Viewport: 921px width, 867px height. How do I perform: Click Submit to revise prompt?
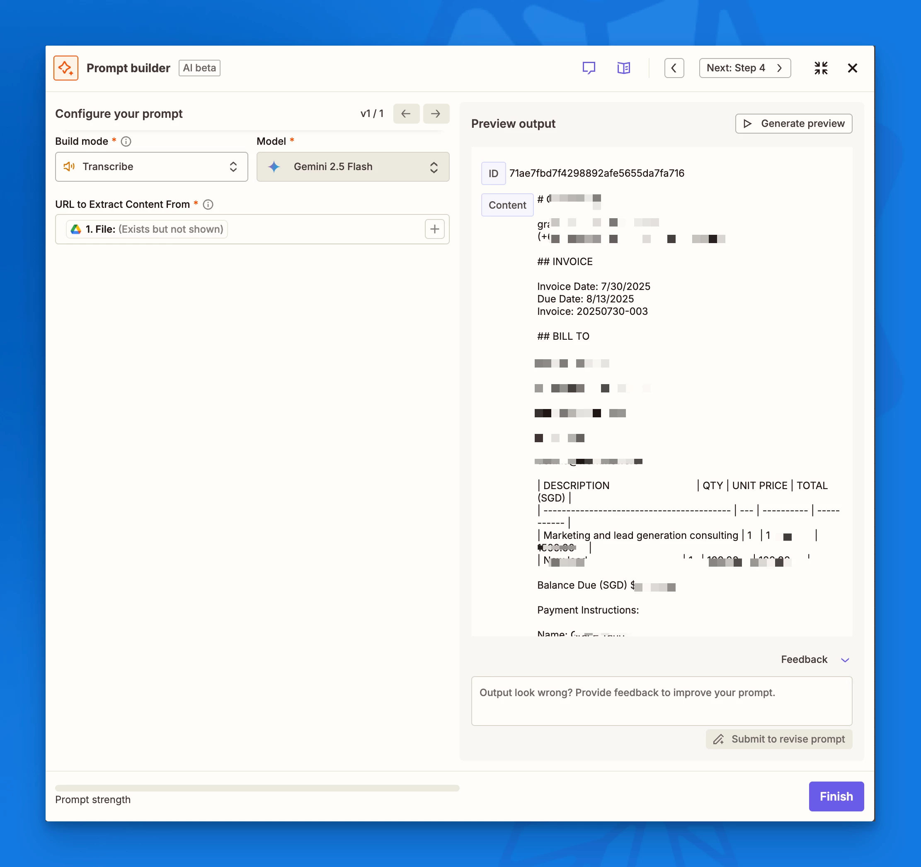click(x=778, y=739)
